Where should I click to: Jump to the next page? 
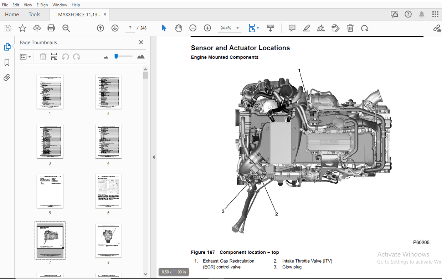point(114,28)
